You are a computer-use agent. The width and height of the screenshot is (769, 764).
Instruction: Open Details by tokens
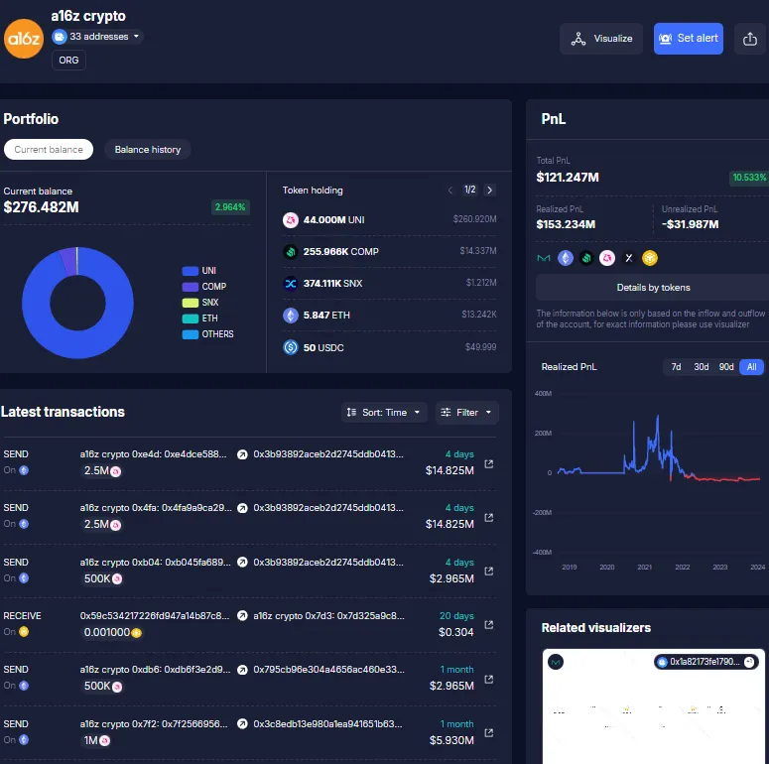(652, 288)
